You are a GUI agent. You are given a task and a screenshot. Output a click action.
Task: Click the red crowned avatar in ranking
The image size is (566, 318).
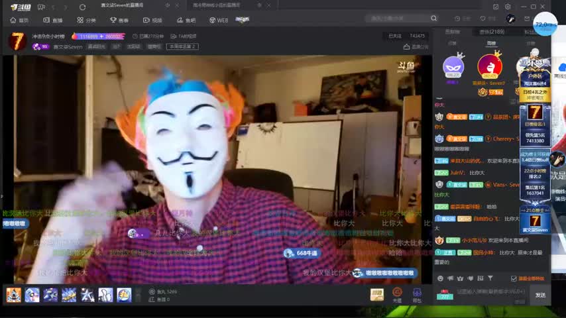490,66
